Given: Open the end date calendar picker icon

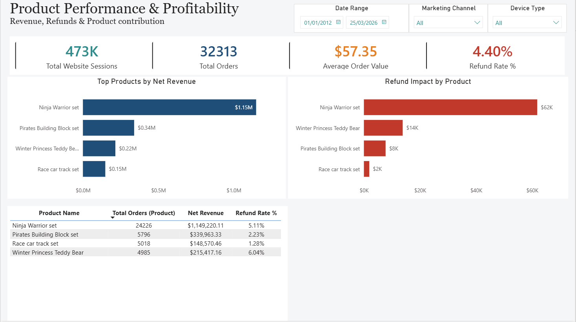Looking at the screenshot, I should 384,22.
